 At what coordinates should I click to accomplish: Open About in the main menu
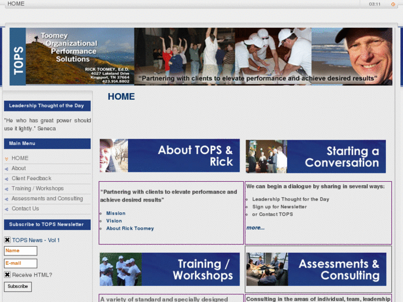click(x=19, y=168)
